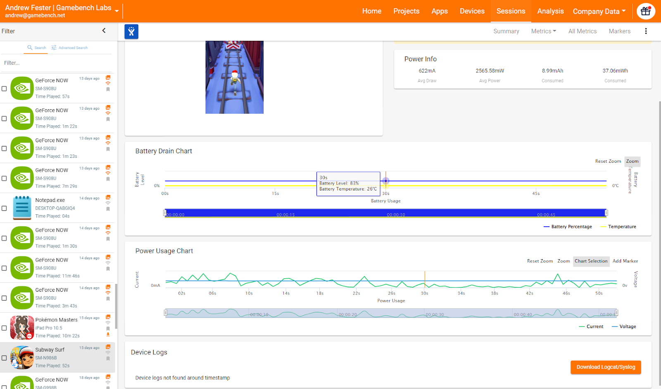Click Zoom on Battery Drain Chart
The image size is (661, 389).
(x=632, y=161)
